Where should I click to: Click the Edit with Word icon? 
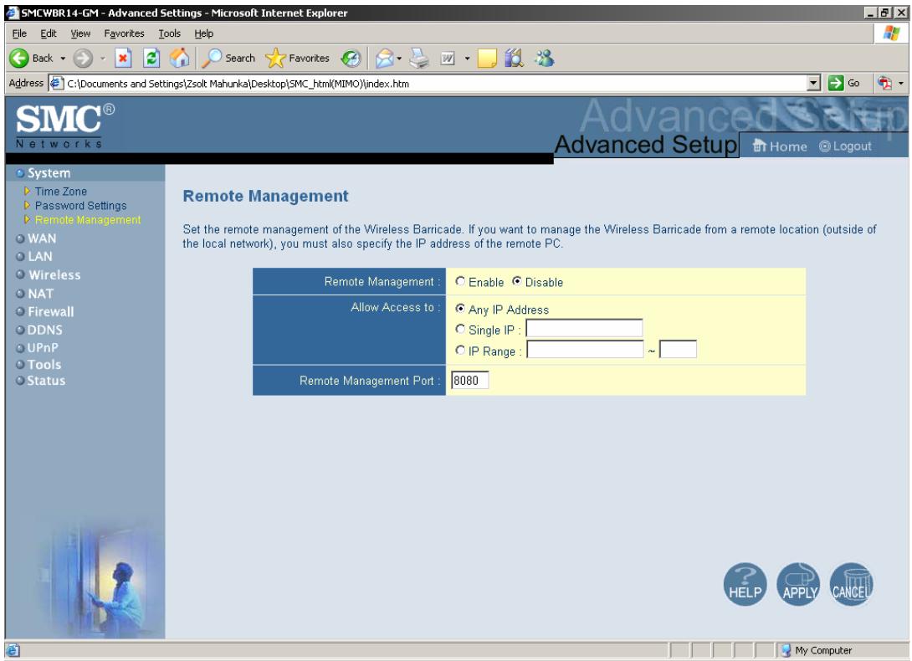click(448, 59)
